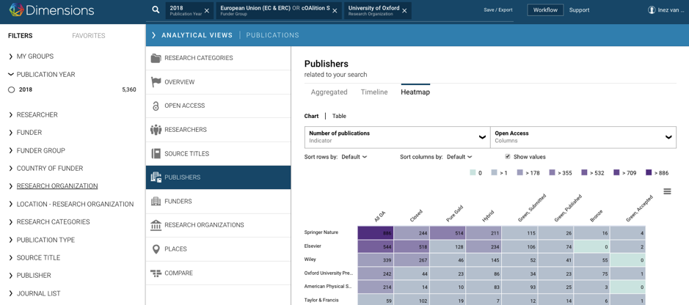Click the Workflow button

tap(545, 10)
